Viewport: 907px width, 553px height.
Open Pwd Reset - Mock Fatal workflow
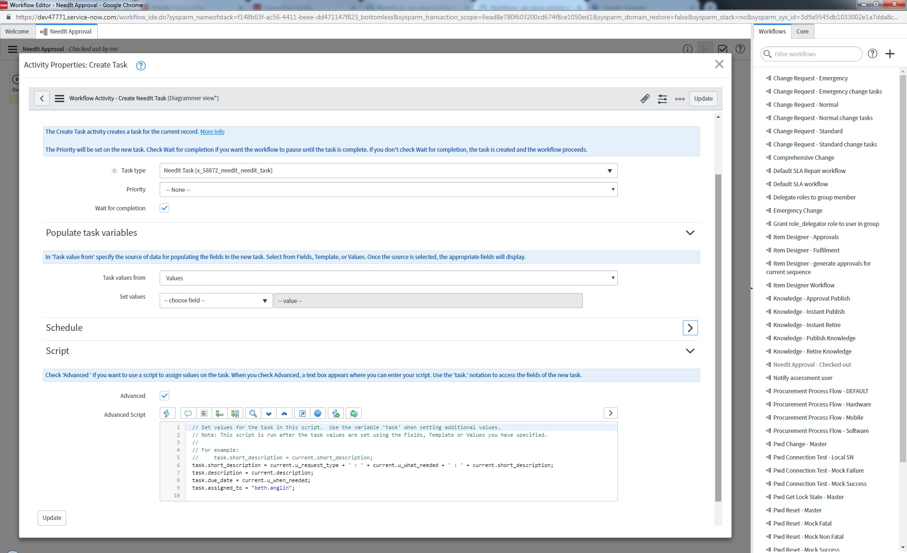(x=802, y=524)
